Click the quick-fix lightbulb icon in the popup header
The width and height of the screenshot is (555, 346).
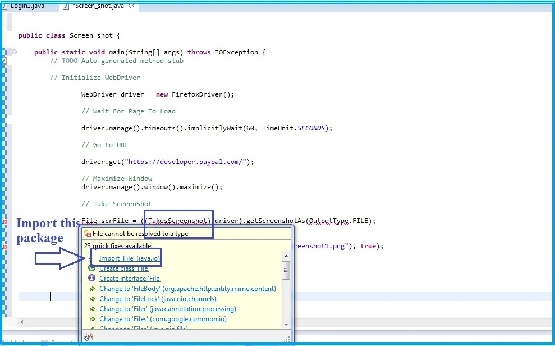tap(88, 234)
